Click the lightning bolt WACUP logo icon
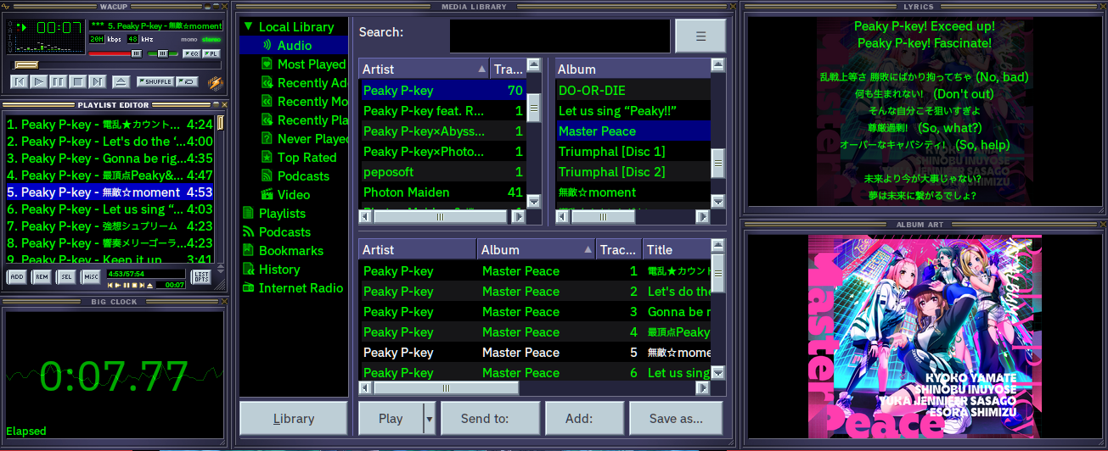Screen dimensions: 1108x451 tap(215, 83)
